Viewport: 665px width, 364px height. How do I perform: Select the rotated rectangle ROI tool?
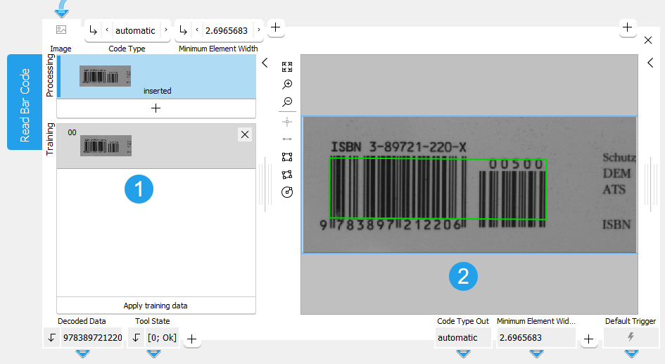pyautogui.click(x=287, y=175)
